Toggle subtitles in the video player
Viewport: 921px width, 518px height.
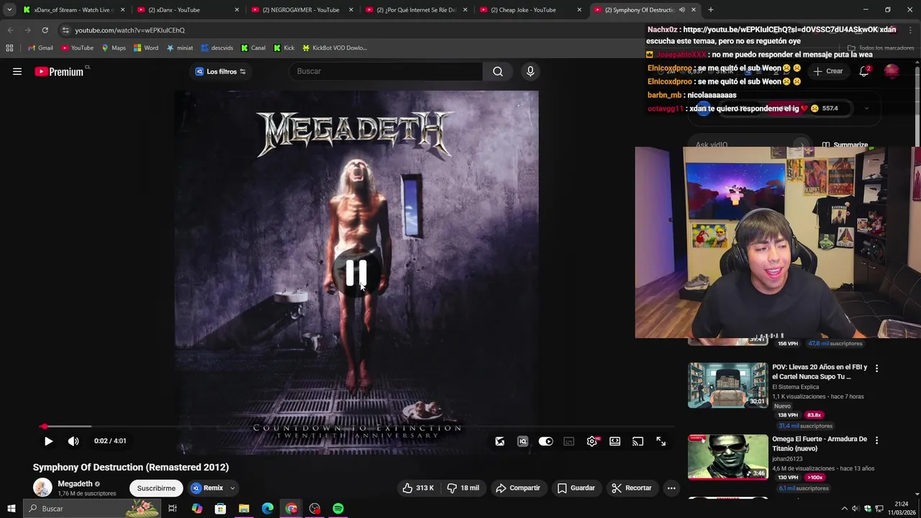[569, 441]
